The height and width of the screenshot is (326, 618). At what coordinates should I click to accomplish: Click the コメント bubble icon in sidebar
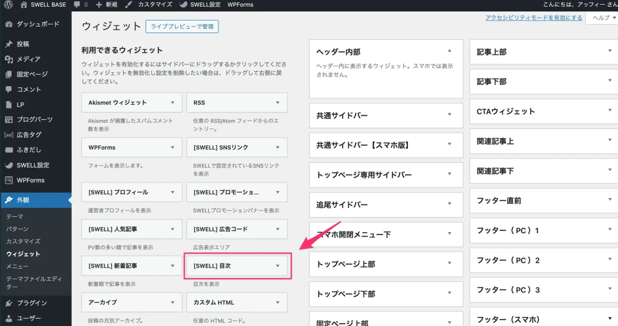[x=8, y=89]
